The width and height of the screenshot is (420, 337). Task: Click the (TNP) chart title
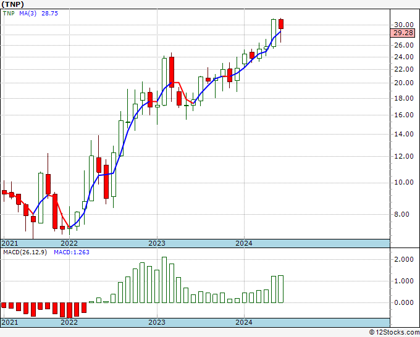coord(12,4)
